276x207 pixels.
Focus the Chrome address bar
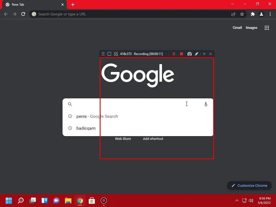coord(130,14)
